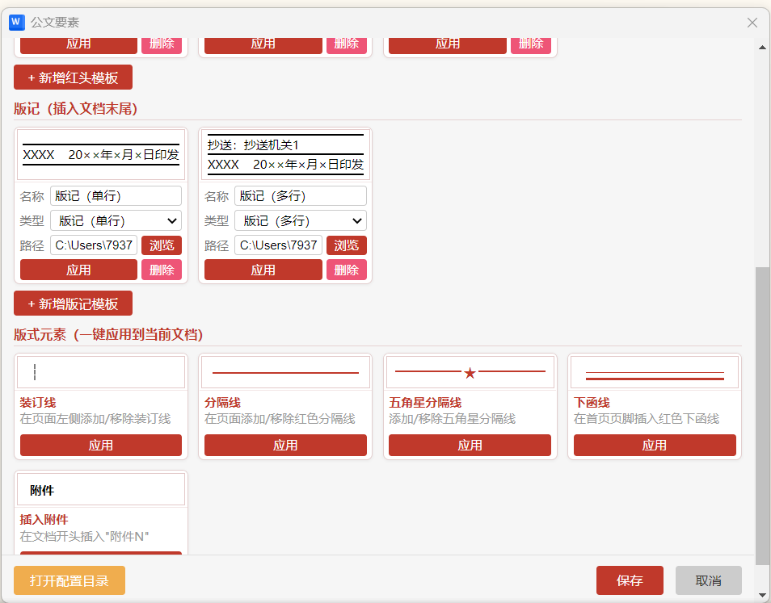Click the scrollbar down arrow
Screen dimensions: 771x603
[x=762, y=595]
